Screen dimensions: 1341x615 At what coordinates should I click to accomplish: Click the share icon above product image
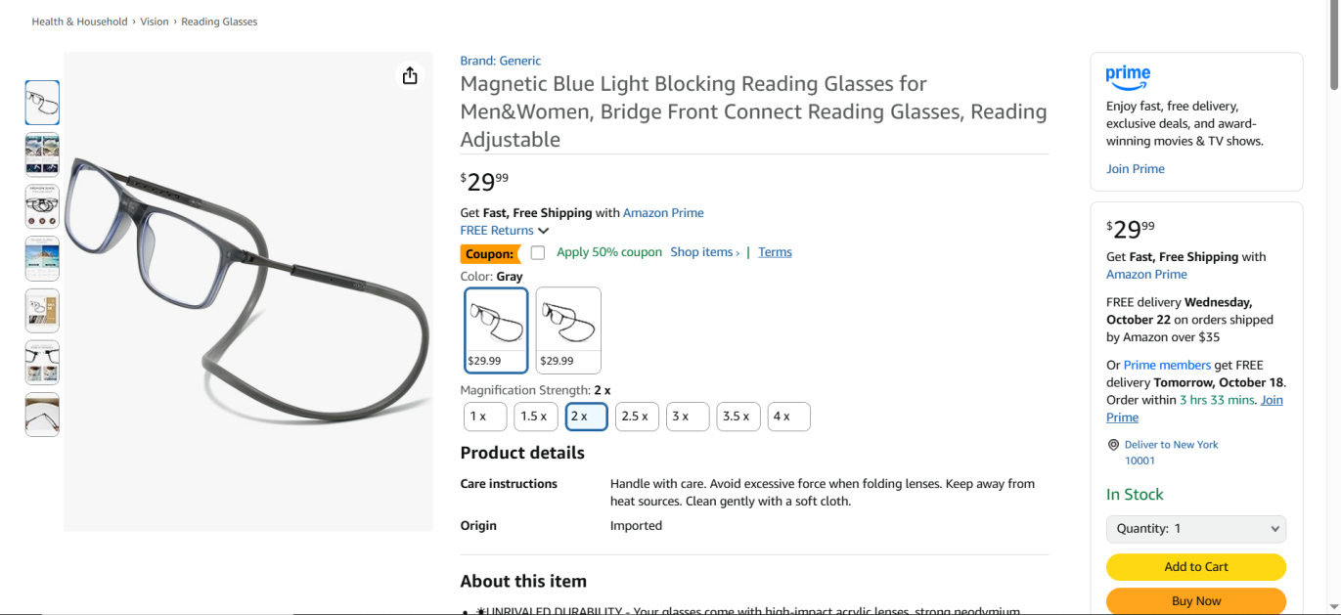410,76
